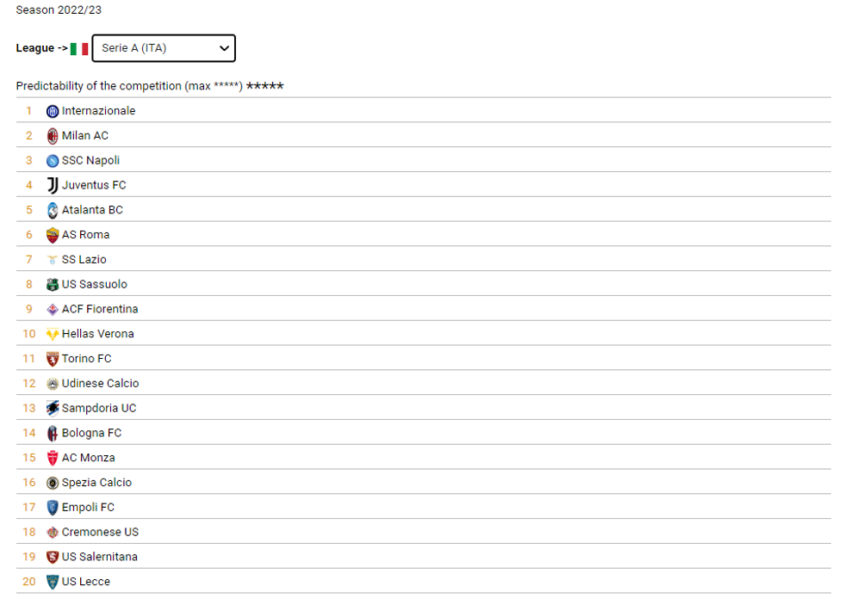The height and width of the screenshot is (611, 844).
Task: Click the Atalanta BC club crest
Action: coord(53,210)
